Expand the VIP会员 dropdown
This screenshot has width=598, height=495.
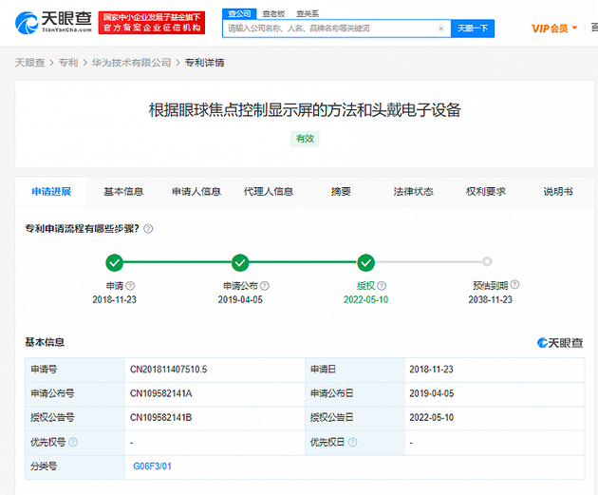pyautogui.click(x=554, y=29)
